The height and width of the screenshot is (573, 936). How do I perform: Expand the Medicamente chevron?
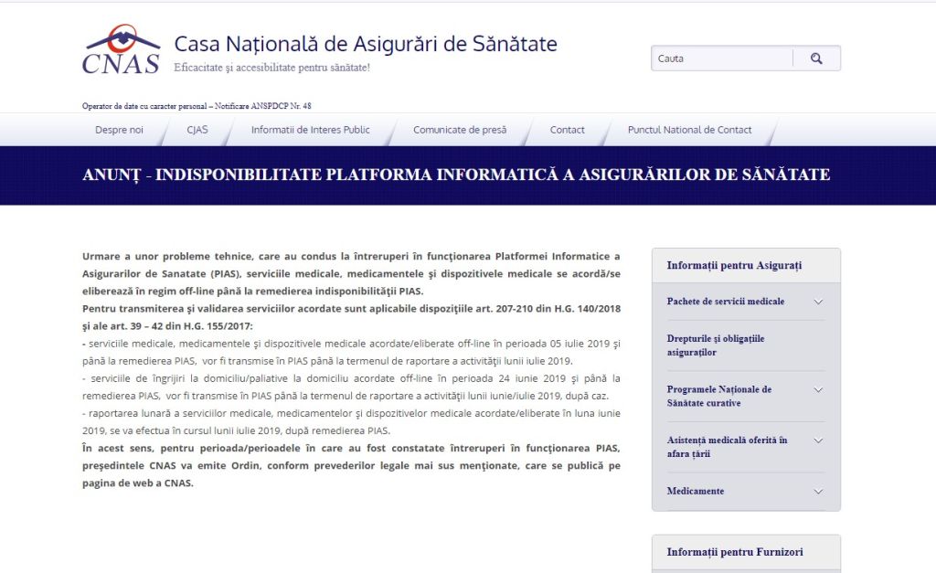click(x=818, y=492)
